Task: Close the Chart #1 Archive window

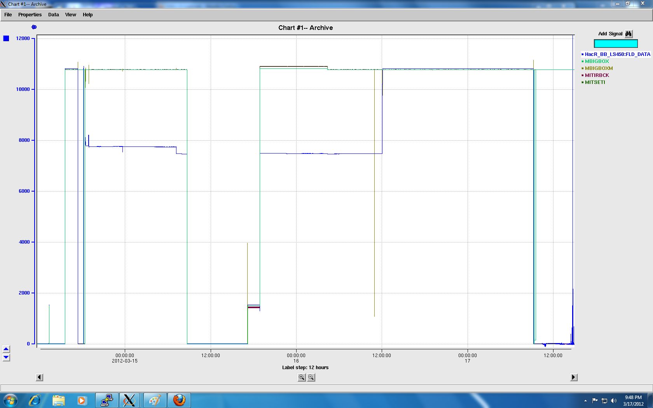Action: (643, 3)
